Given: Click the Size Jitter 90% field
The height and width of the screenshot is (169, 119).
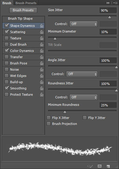Looking at the screenshot, I should coord(108,10).
